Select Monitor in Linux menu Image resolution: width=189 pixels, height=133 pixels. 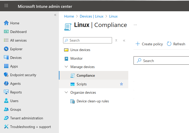(76, 58)
